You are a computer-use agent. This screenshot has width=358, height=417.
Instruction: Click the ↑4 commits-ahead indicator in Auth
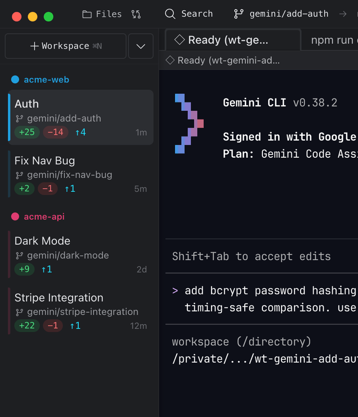[x=81, y=132]
